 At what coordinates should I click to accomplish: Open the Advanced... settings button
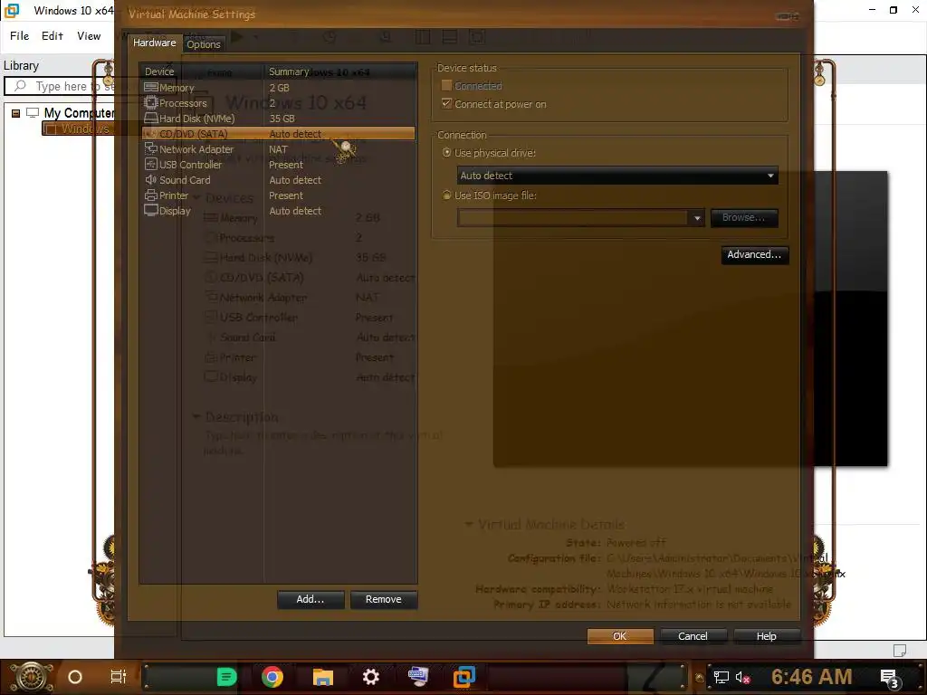click(x=754, y=254)
